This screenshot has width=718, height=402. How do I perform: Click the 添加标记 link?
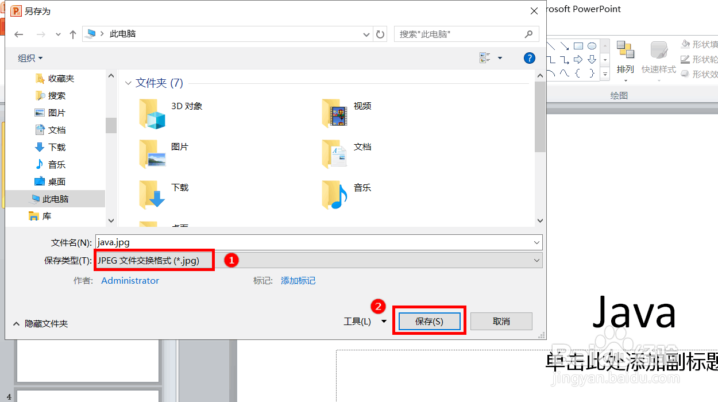click(x=298, y=281)
